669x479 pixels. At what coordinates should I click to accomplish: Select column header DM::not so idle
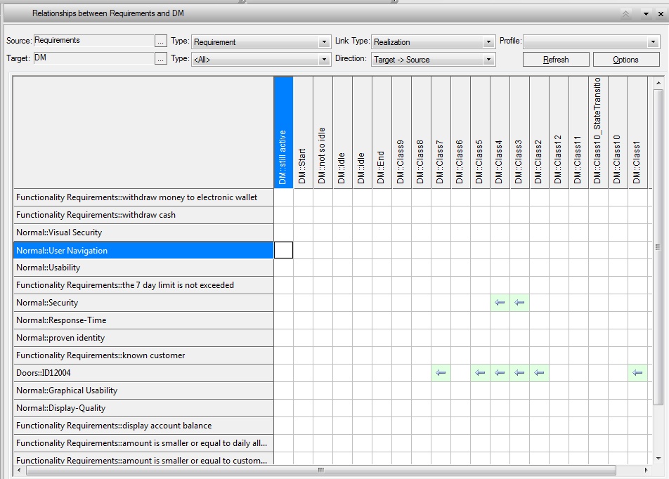click(323, 132)
